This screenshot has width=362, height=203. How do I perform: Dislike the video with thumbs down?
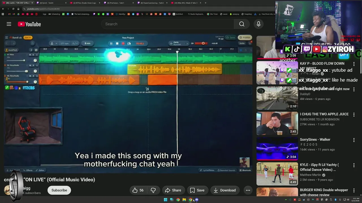pos(153,190)
